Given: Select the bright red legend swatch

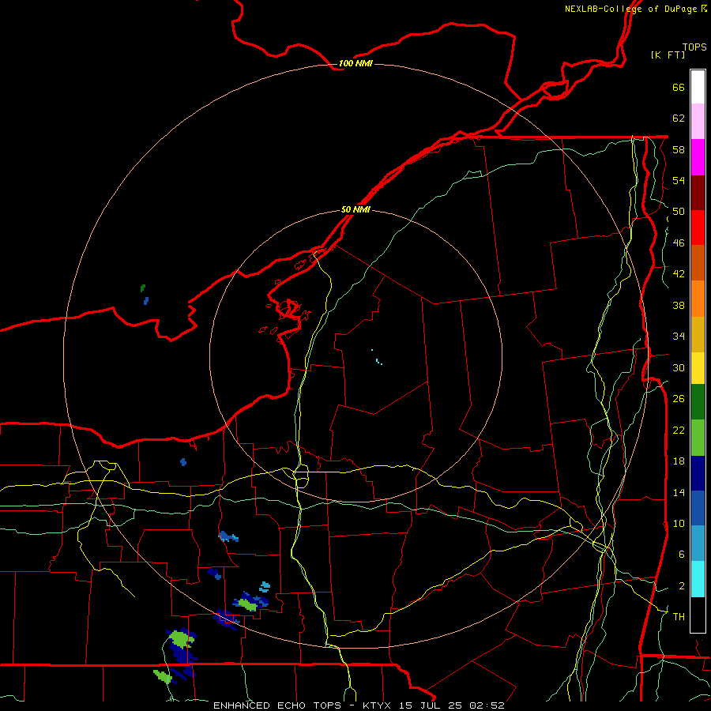Looking at the screenshot, I should pyautogui.click(x=698, y=228).
